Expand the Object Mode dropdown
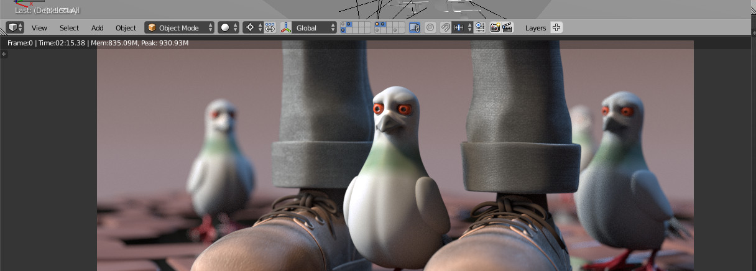This screenshot has width=756, height=271. click(x=180, y=28)
